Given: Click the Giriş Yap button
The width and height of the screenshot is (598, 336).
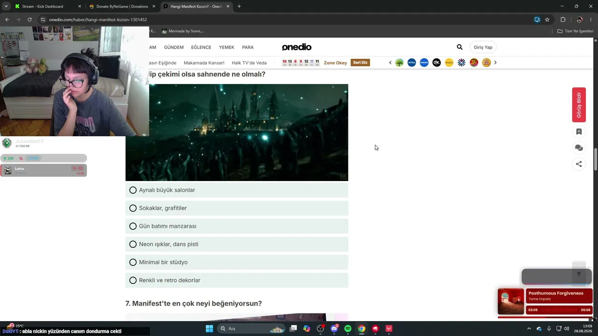Looking at the screenshot, I should pos(483,47).
